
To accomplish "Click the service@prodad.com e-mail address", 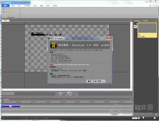I will (65, 60).
